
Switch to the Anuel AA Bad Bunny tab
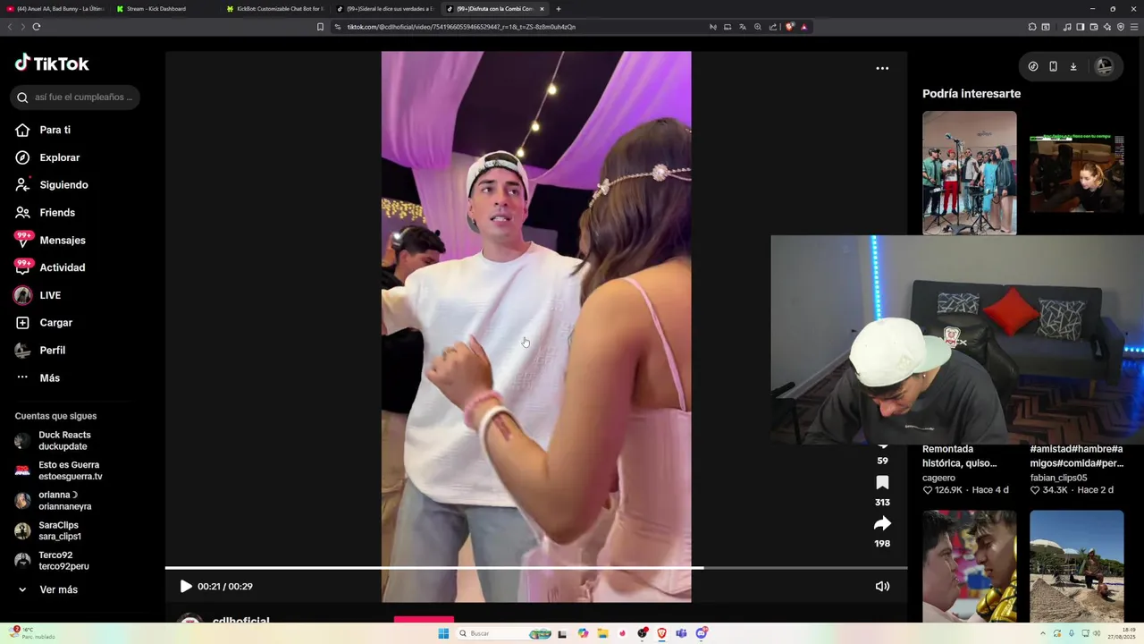click(x=55, y=9)
